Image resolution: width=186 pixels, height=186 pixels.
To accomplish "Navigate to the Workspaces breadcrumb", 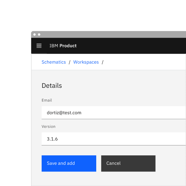I will pyautogui.click(x=86, y=62).
